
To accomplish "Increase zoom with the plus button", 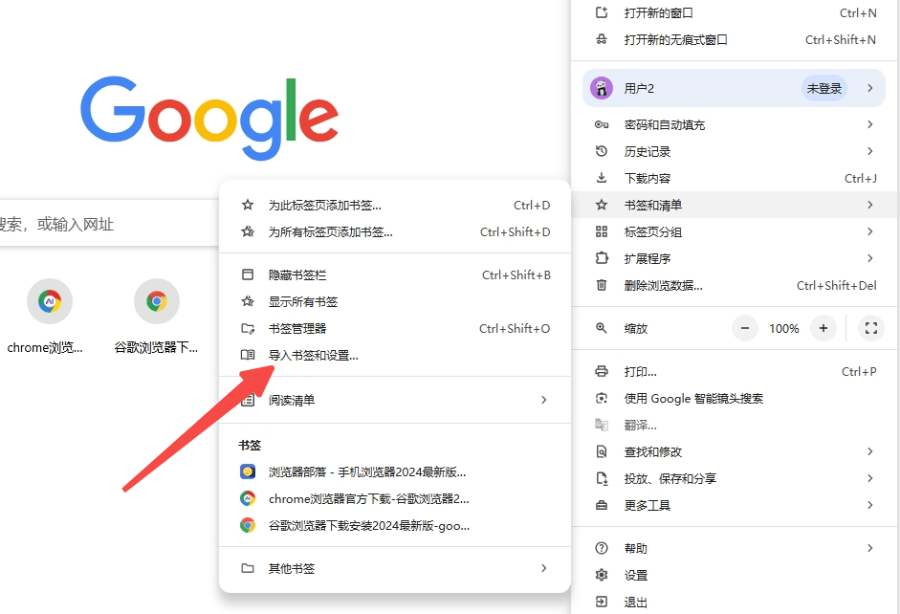I will click(x=823, y=328).
